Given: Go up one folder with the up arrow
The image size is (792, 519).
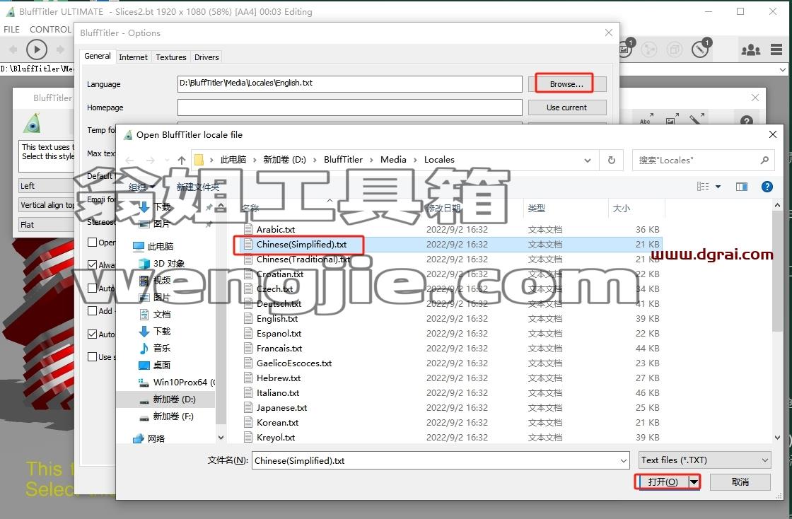Looking at the screenshot, I should (x=182, y=160).
